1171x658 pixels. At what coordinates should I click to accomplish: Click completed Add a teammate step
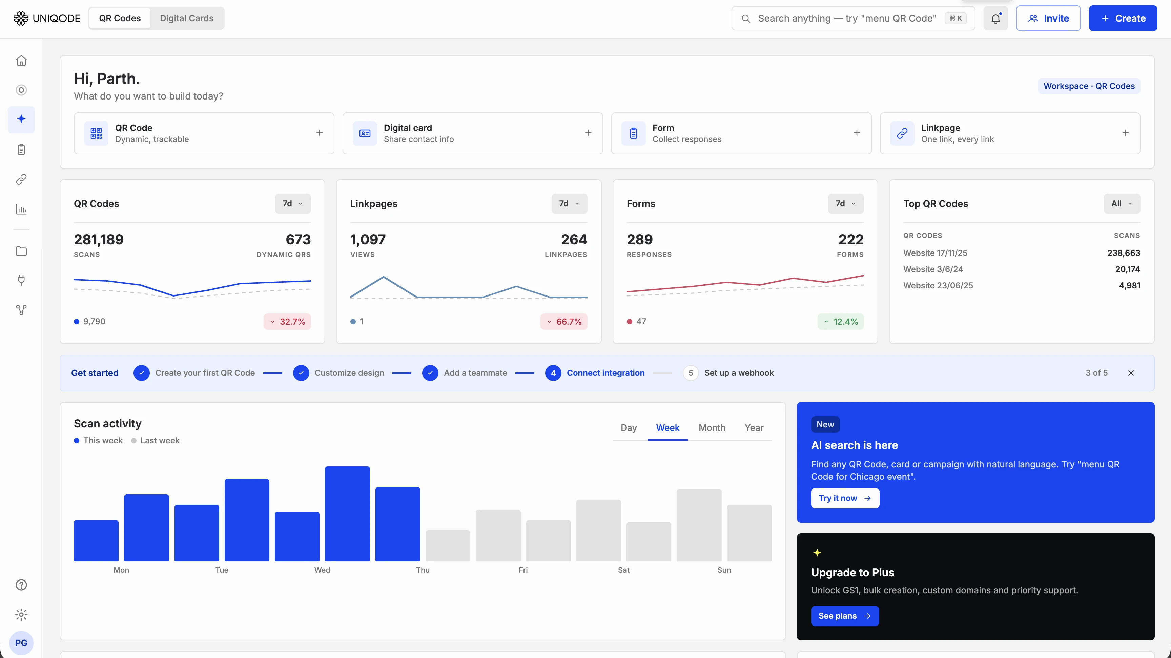[x=465, y=373]
